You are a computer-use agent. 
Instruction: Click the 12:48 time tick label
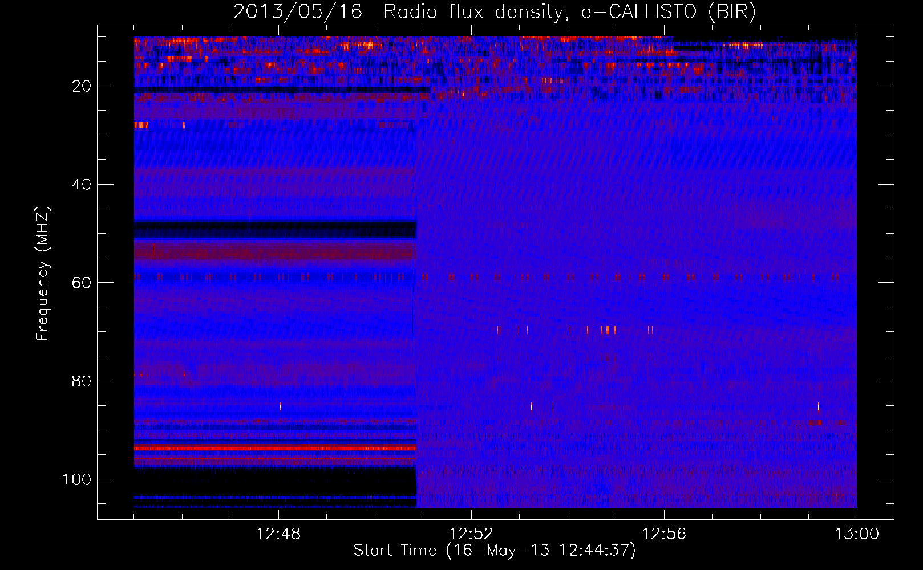pyautogui.click(x=278, y=534)
